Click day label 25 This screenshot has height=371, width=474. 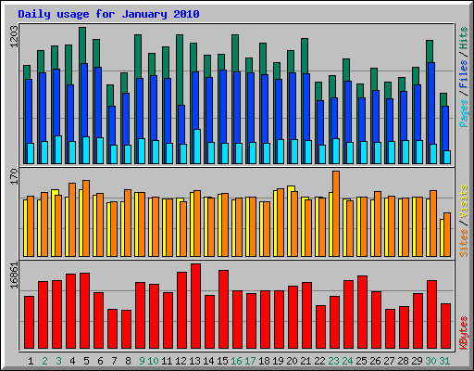tap(361, 361)
